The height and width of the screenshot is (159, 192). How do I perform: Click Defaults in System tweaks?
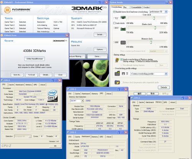pos(164,88)
